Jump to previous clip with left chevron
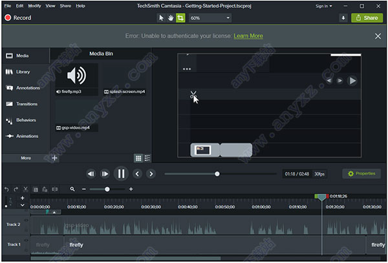 137,174
